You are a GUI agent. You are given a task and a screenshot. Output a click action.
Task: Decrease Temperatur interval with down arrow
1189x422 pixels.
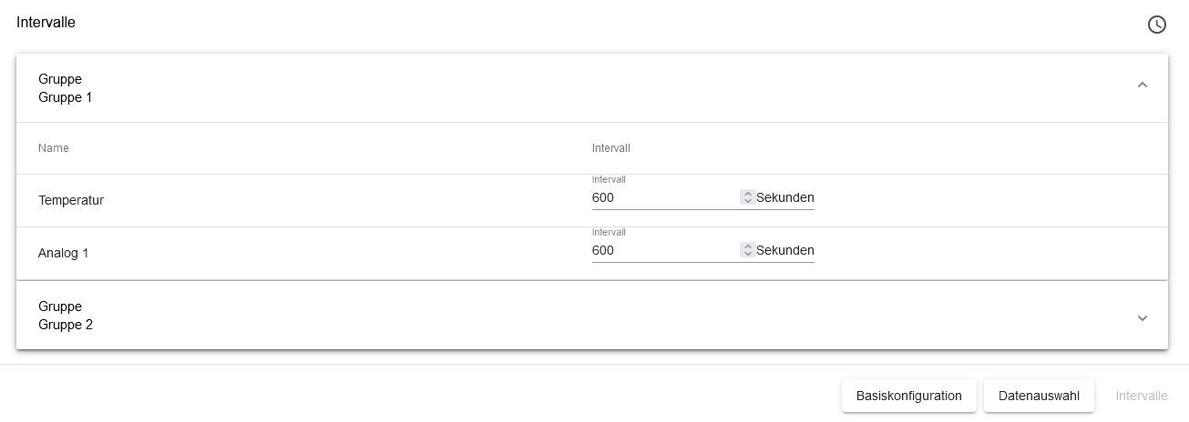(x=748, y=201)
